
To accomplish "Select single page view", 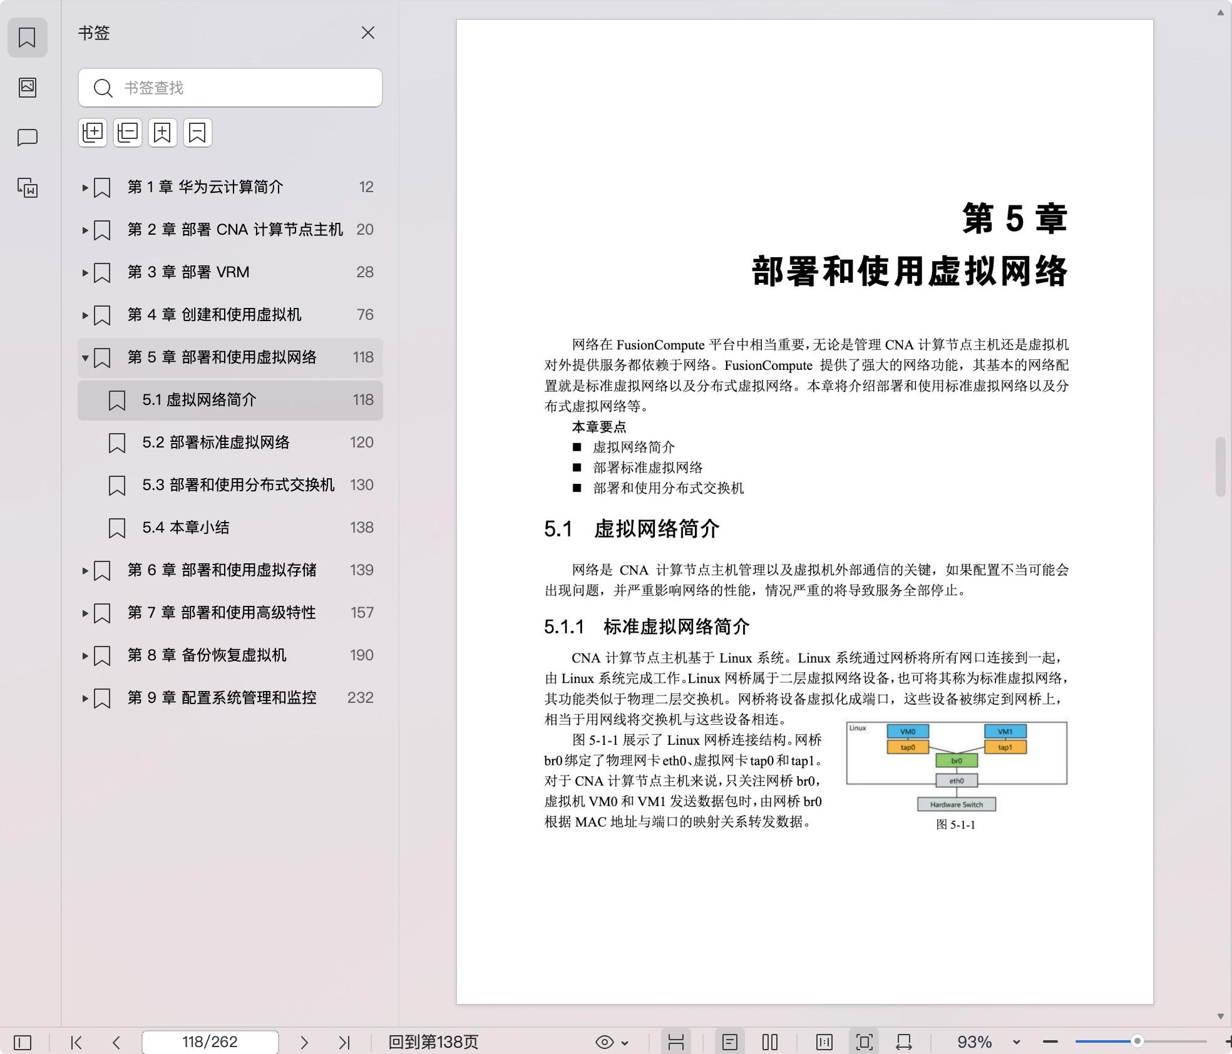I will click(730, 1042).
